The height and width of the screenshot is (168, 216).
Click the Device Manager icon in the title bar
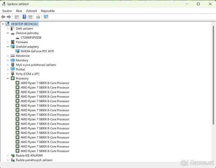coord(4,4)
